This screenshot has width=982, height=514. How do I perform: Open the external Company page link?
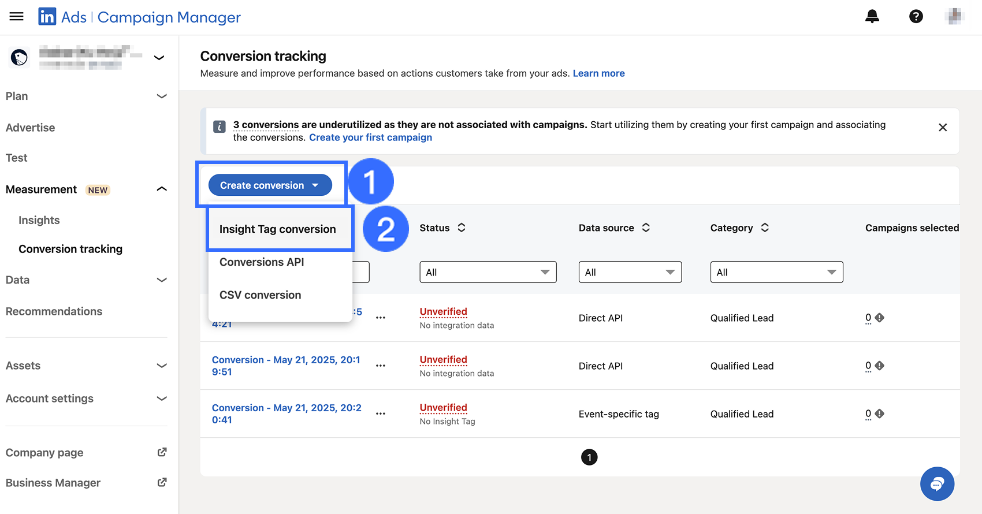click(162, 453)
